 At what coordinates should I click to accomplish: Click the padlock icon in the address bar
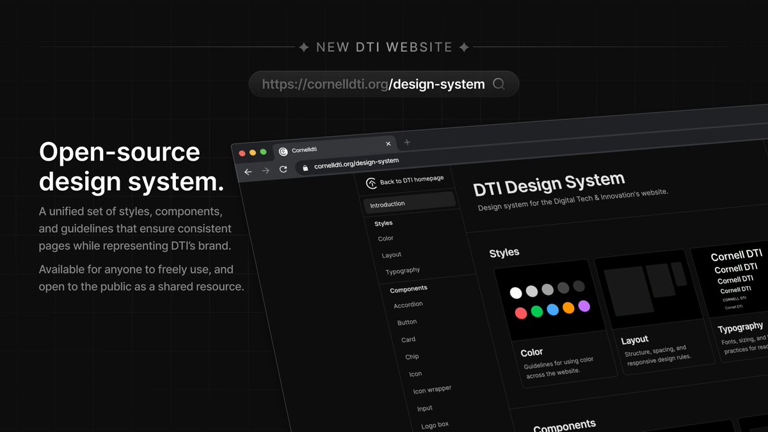[x=305, y=167]
